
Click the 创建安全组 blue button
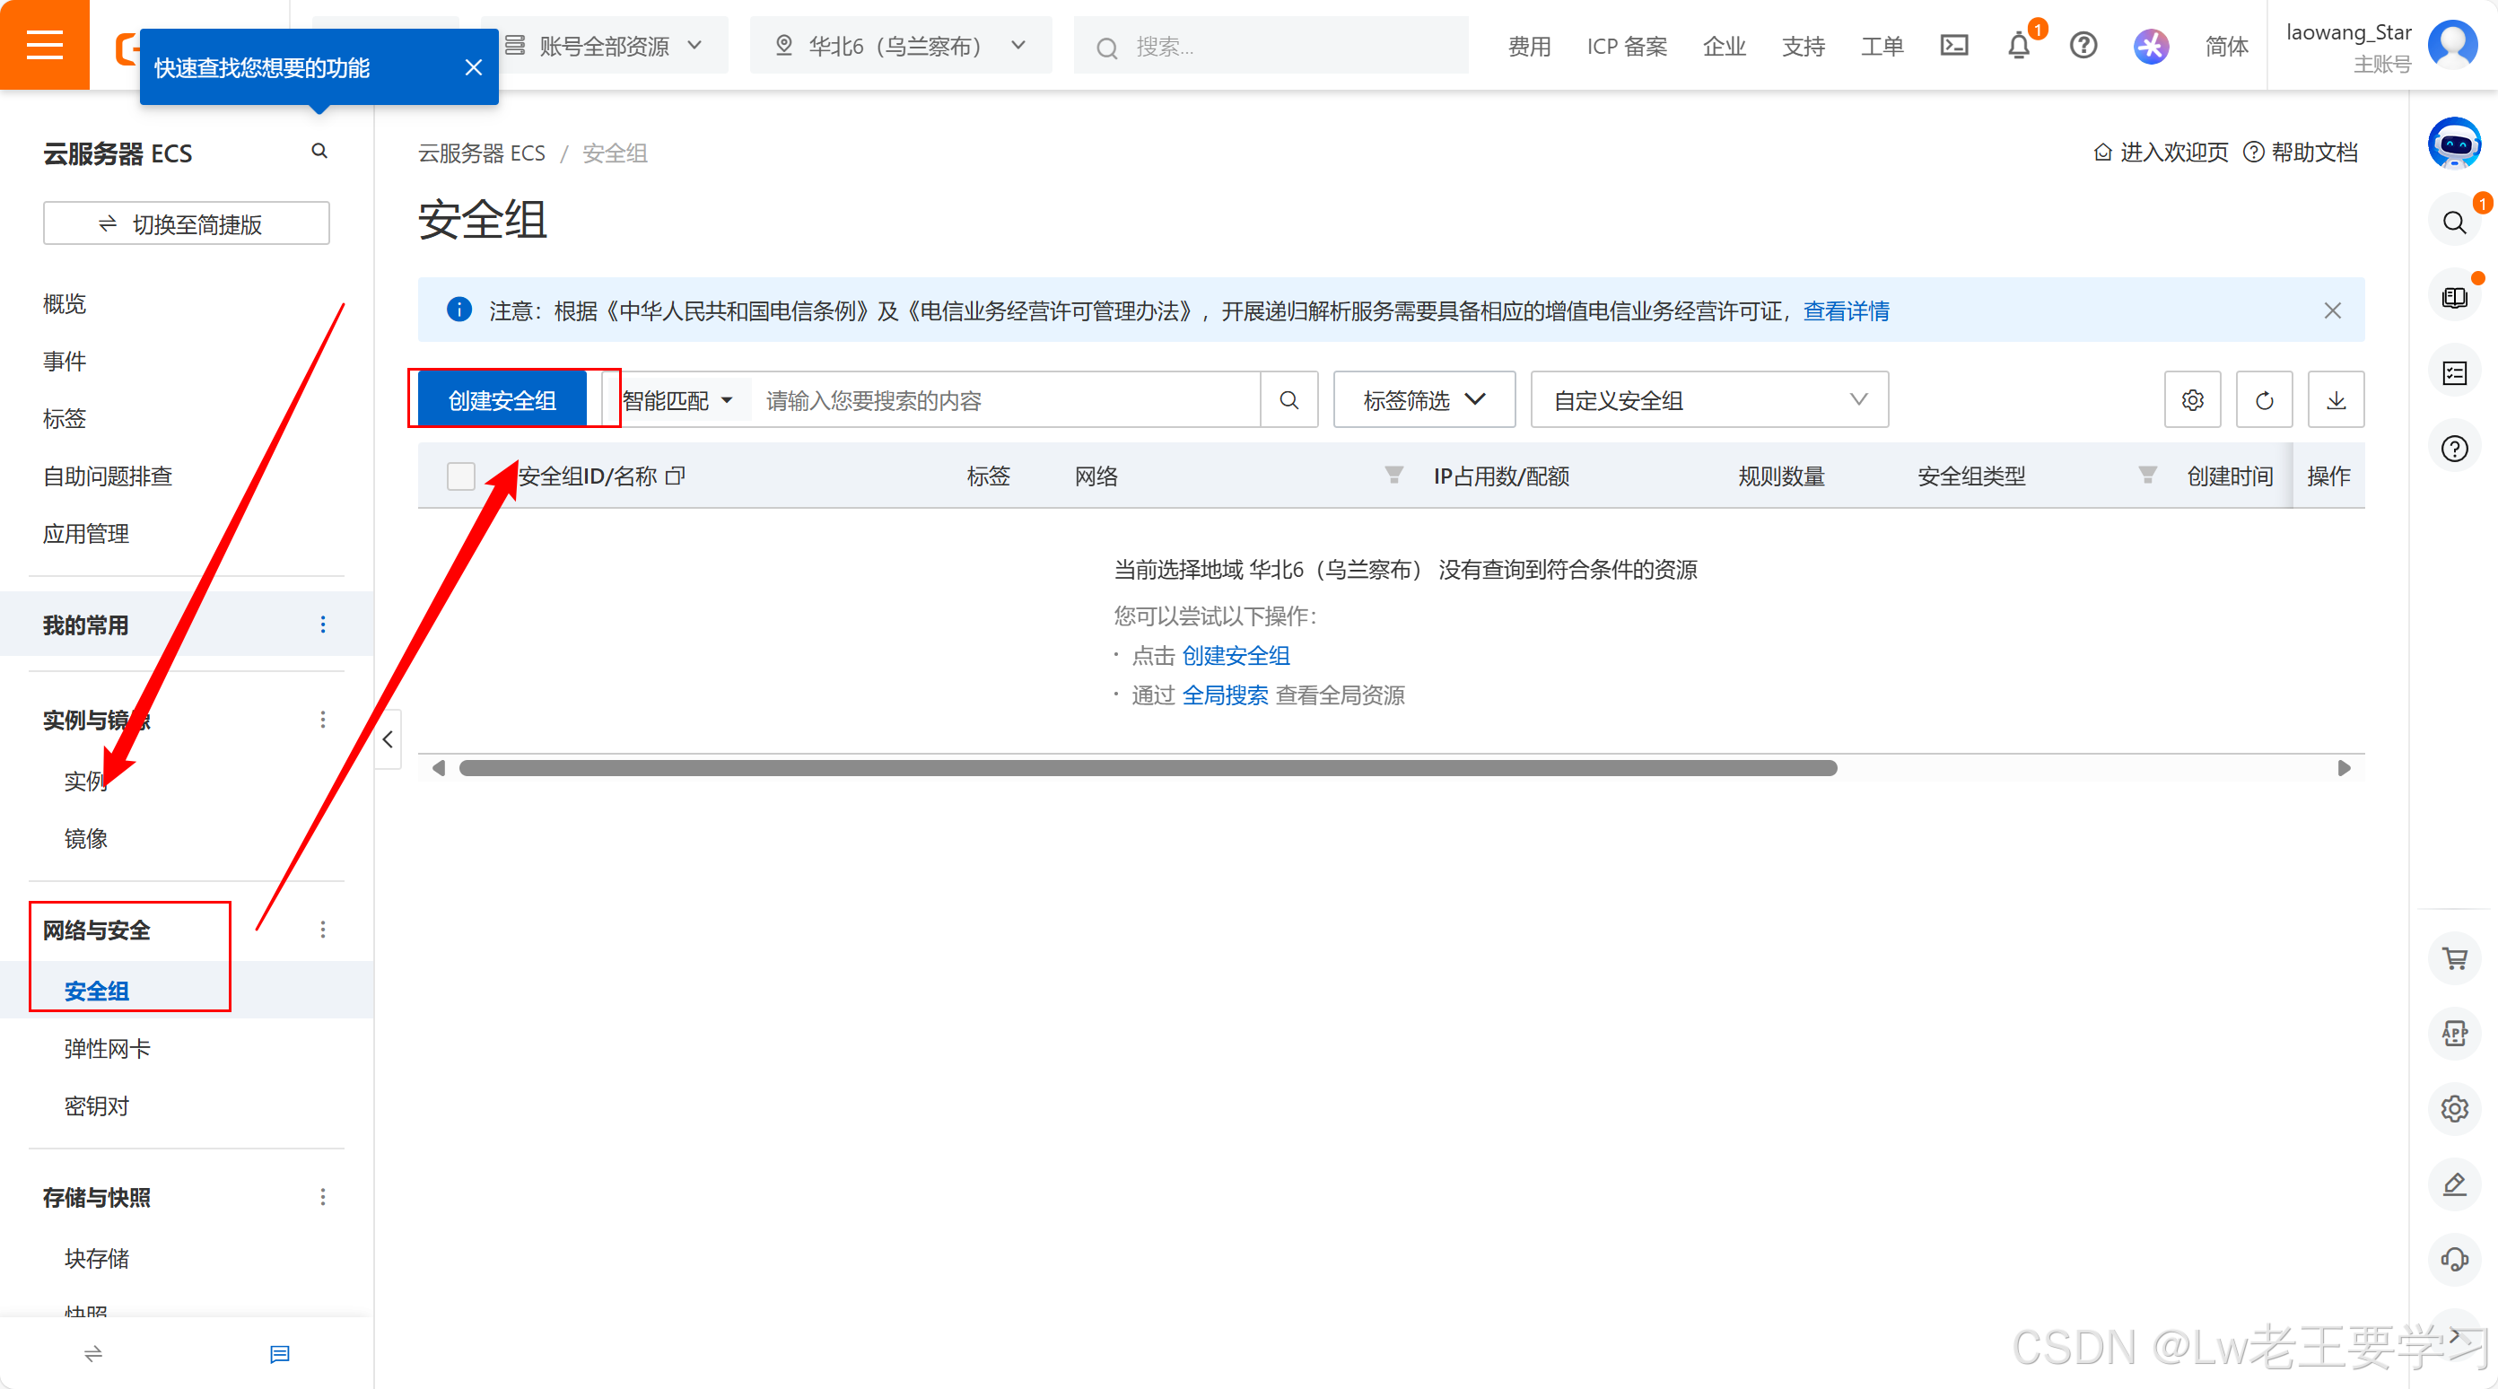pyautogui.click(x=502, y=399)
